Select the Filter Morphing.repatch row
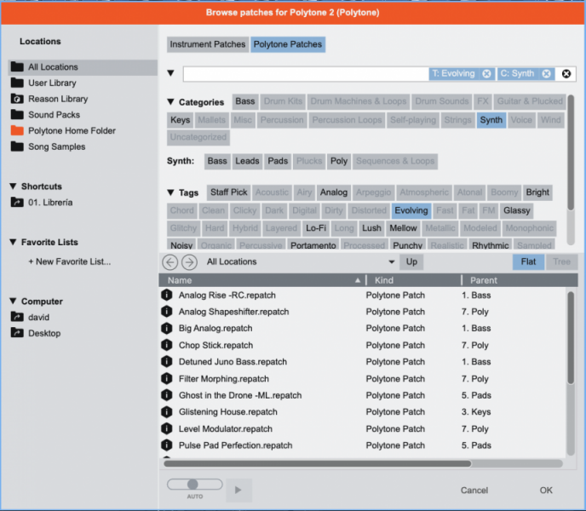This screenshot has width=586, height=511. point(363,378)
